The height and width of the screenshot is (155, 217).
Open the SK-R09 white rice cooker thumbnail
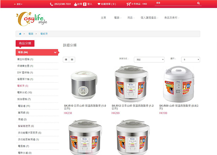pos(179,84)
